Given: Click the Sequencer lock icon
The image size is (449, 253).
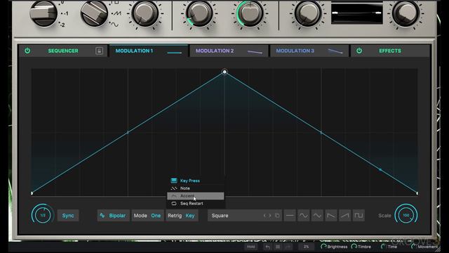Looking at the screenshot, I should coord(99,51).
